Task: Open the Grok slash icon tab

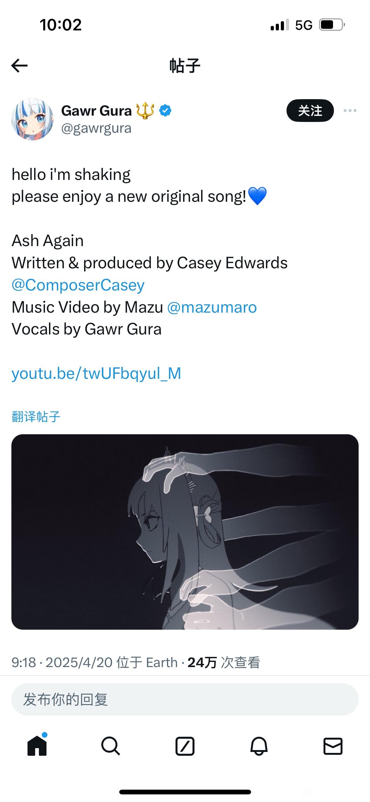Action: point(185,746)
